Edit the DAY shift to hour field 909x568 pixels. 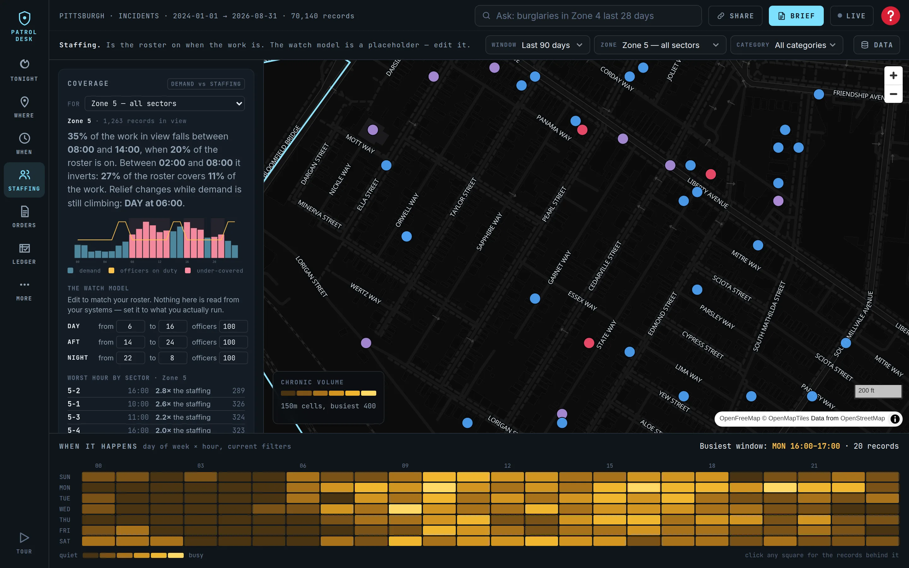pyautogui.click(x=172, y=327)
